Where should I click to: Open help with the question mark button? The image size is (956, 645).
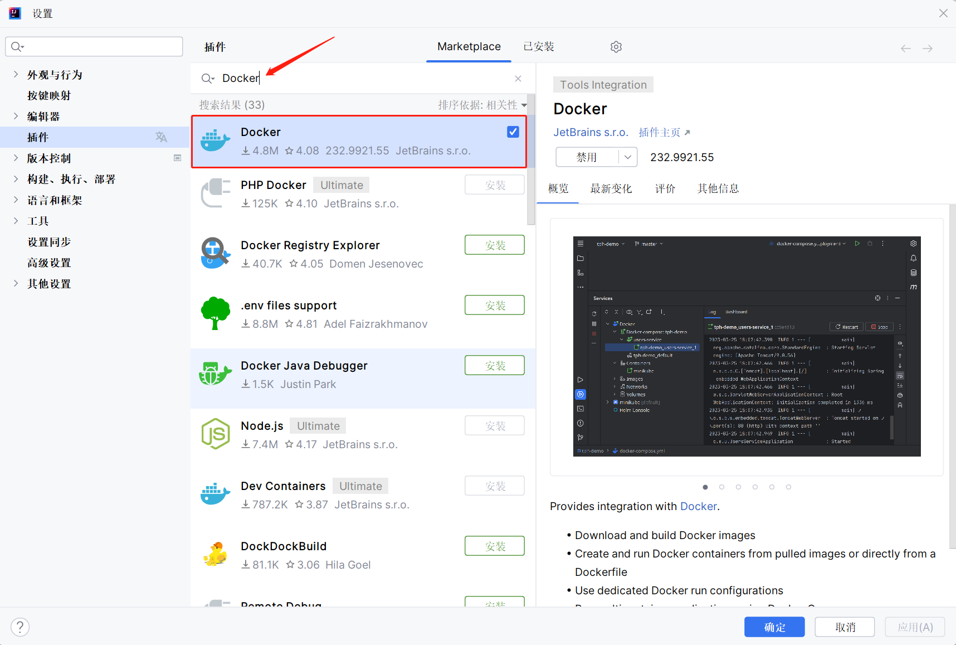click(20, 627)
